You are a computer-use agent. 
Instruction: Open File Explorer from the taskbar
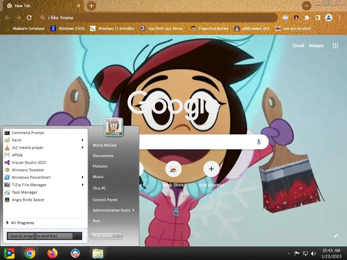[98, 253]
